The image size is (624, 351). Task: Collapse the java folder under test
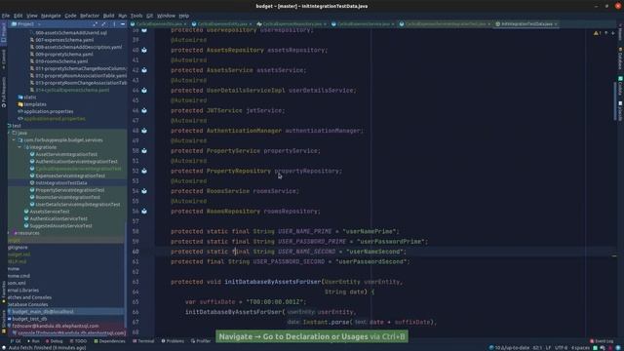9,133
